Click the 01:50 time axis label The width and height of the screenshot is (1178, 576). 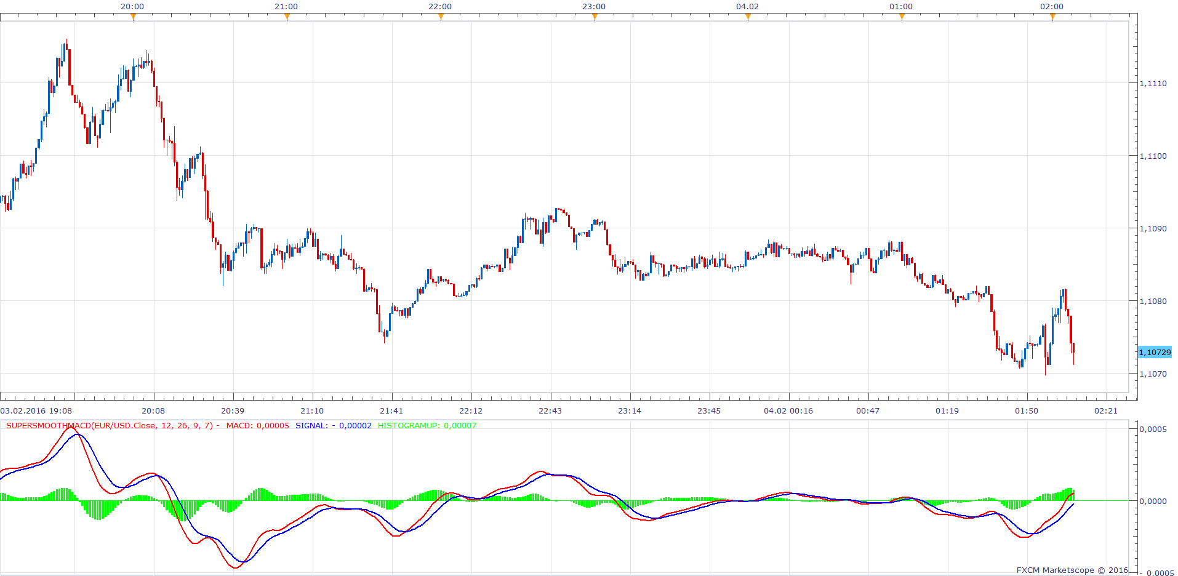pyautogui.click(x=1027, y=410)
